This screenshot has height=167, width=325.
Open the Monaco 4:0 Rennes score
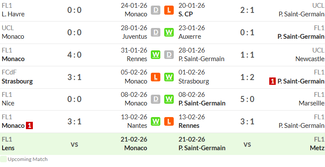pyautogui.click(x=74, y=55)
